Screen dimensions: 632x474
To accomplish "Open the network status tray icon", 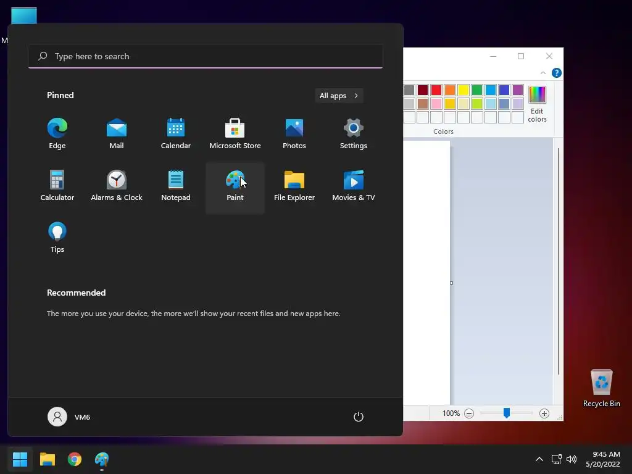I will pyautogui.click(x=557, y=459).
